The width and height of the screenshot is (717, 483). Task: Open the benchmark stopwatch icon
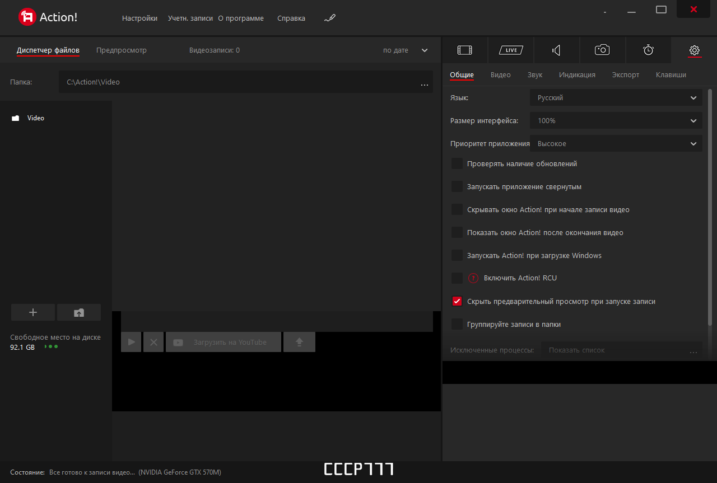[648, 50]
